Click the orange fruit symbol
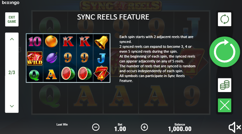 [x=51, y=41]
